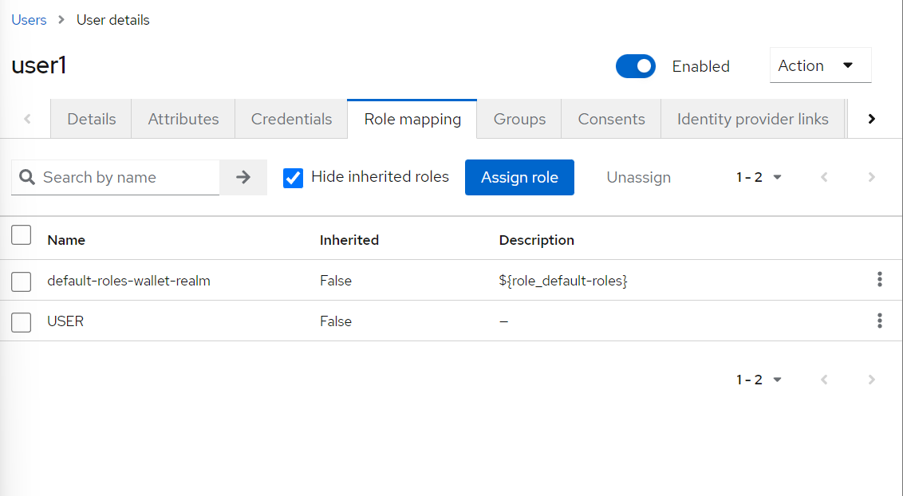
Task: Switch to the Credentials tab
Action: point(291,119)
